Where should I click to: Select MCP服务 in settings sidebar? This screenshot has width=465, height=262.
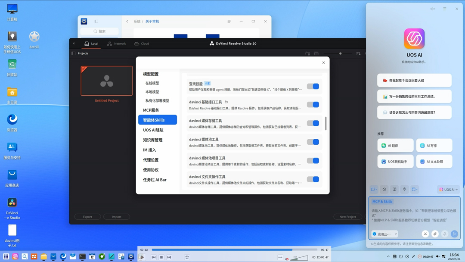tap(151, 110)
